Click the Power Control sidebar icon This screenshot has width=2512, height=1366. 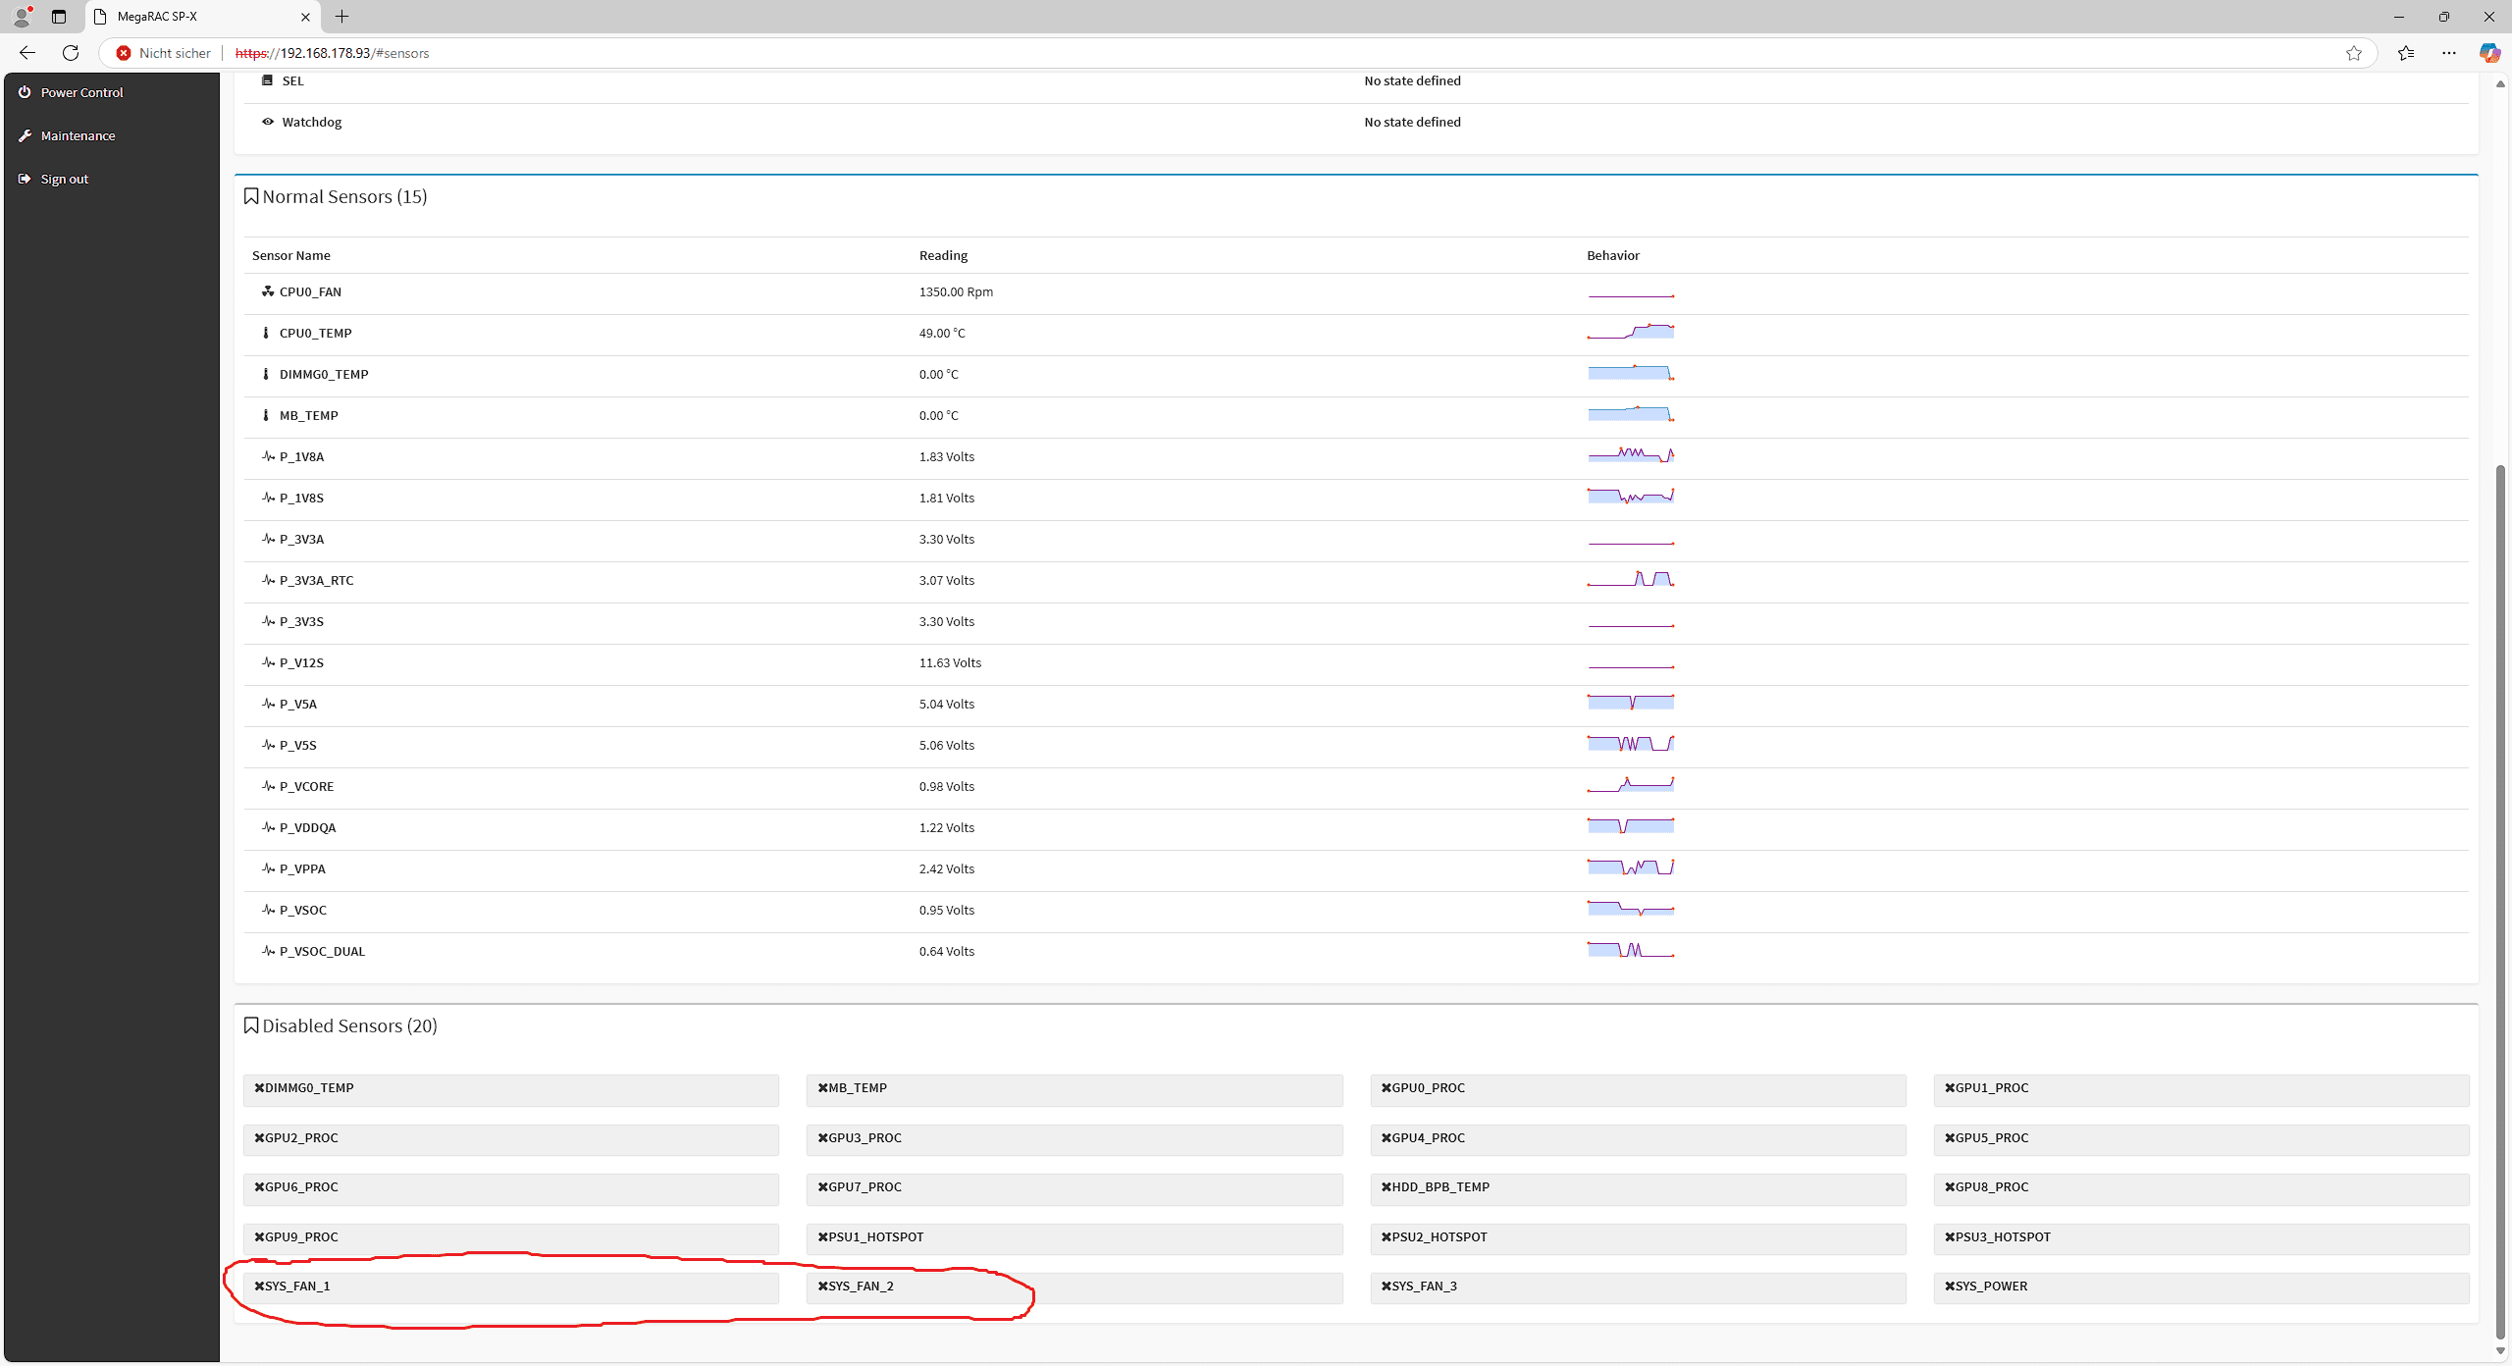[x=25, y=92]
